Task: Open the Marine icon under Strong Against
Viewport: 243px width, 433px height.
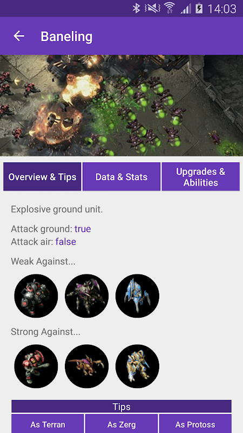Action: point(36,366)
